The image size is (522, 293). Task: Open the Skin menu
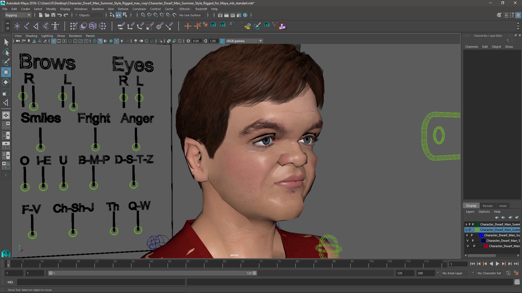(110, 9)
